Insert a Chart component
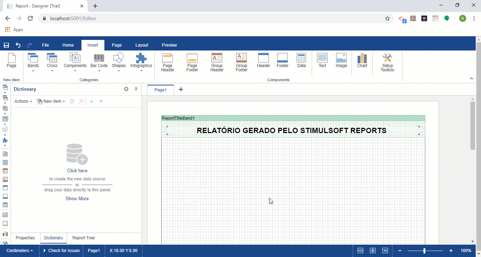The height and width of the screenshot is (257, 481). 362,60
